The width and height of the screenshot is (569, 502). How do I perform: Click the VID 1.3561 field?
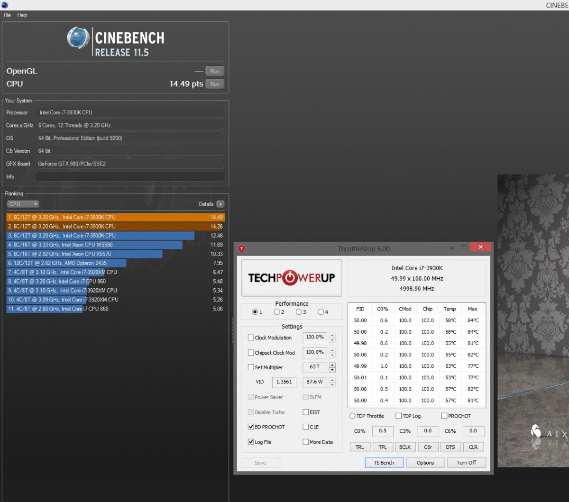(284, 382)
